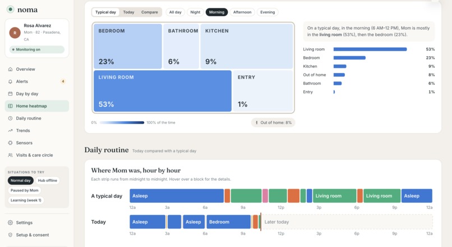Choose Learning (week 1) situation

(26, 200)
